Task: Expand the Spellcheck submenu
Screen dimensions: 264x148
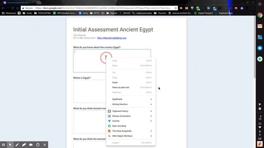Action: coord(131,99)
